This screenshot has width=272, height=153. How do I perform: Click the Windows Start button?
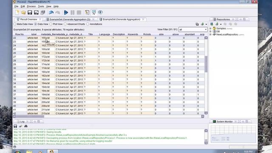point(17,152)
